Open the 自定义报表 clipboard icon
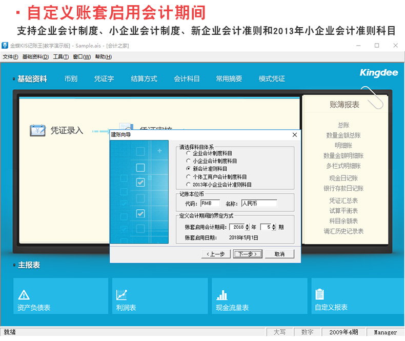 coord(320,294)
